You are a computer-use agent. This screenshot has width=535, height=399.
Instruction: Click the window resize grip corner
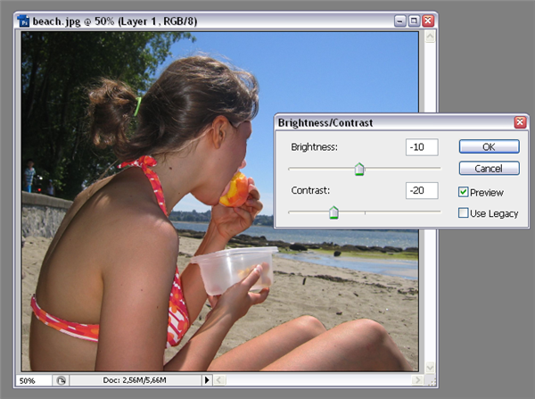point(431,381)
